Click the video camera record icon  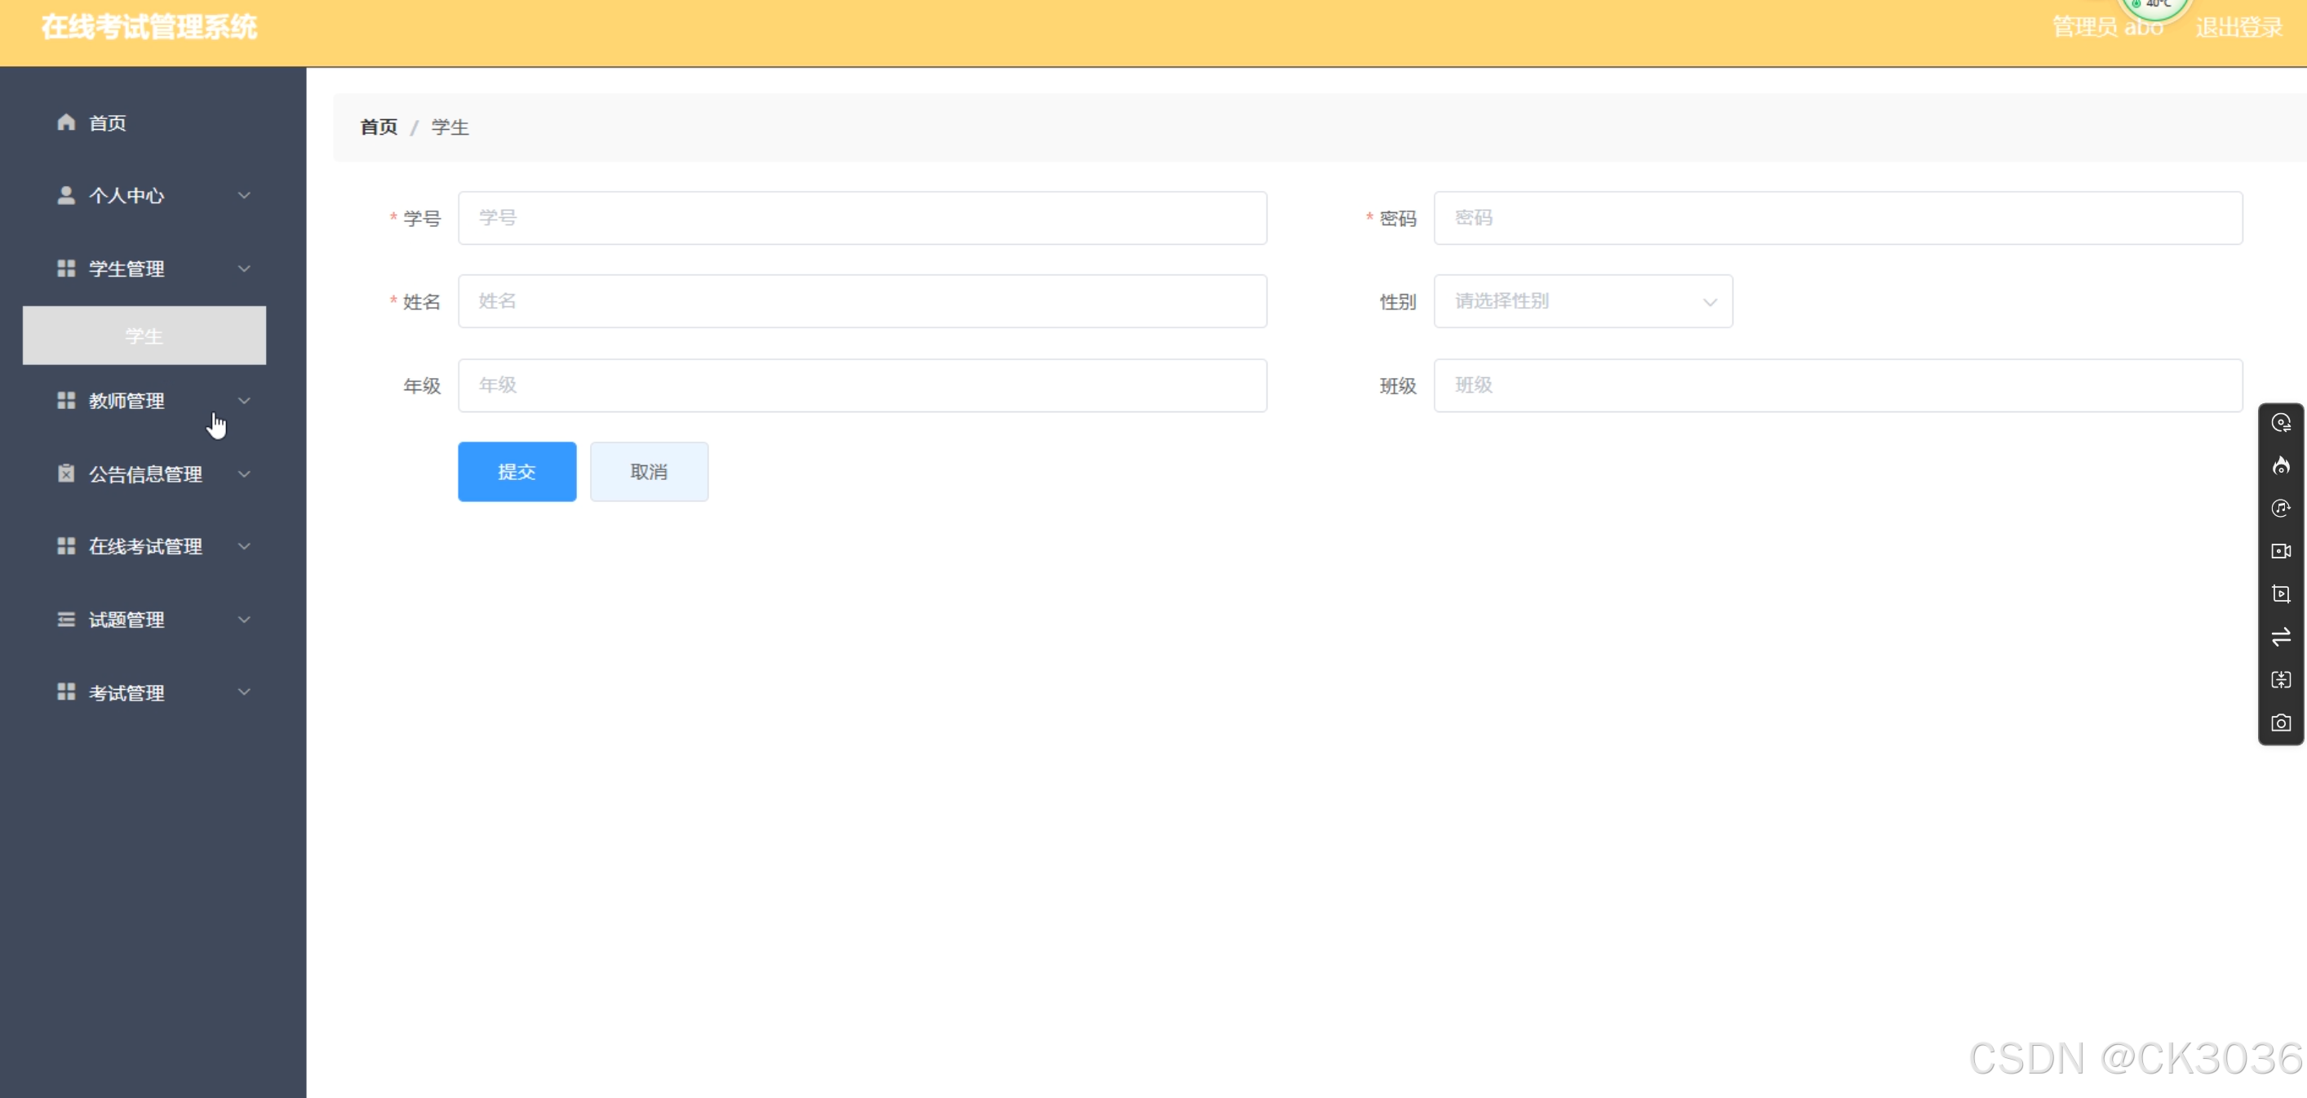[2280, 551]
